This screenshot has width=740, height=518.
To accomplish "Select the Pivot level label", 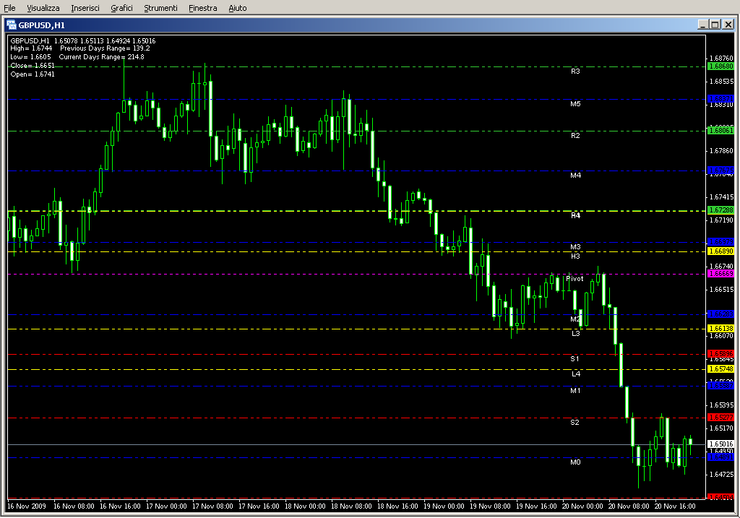I will pos(575,278).
